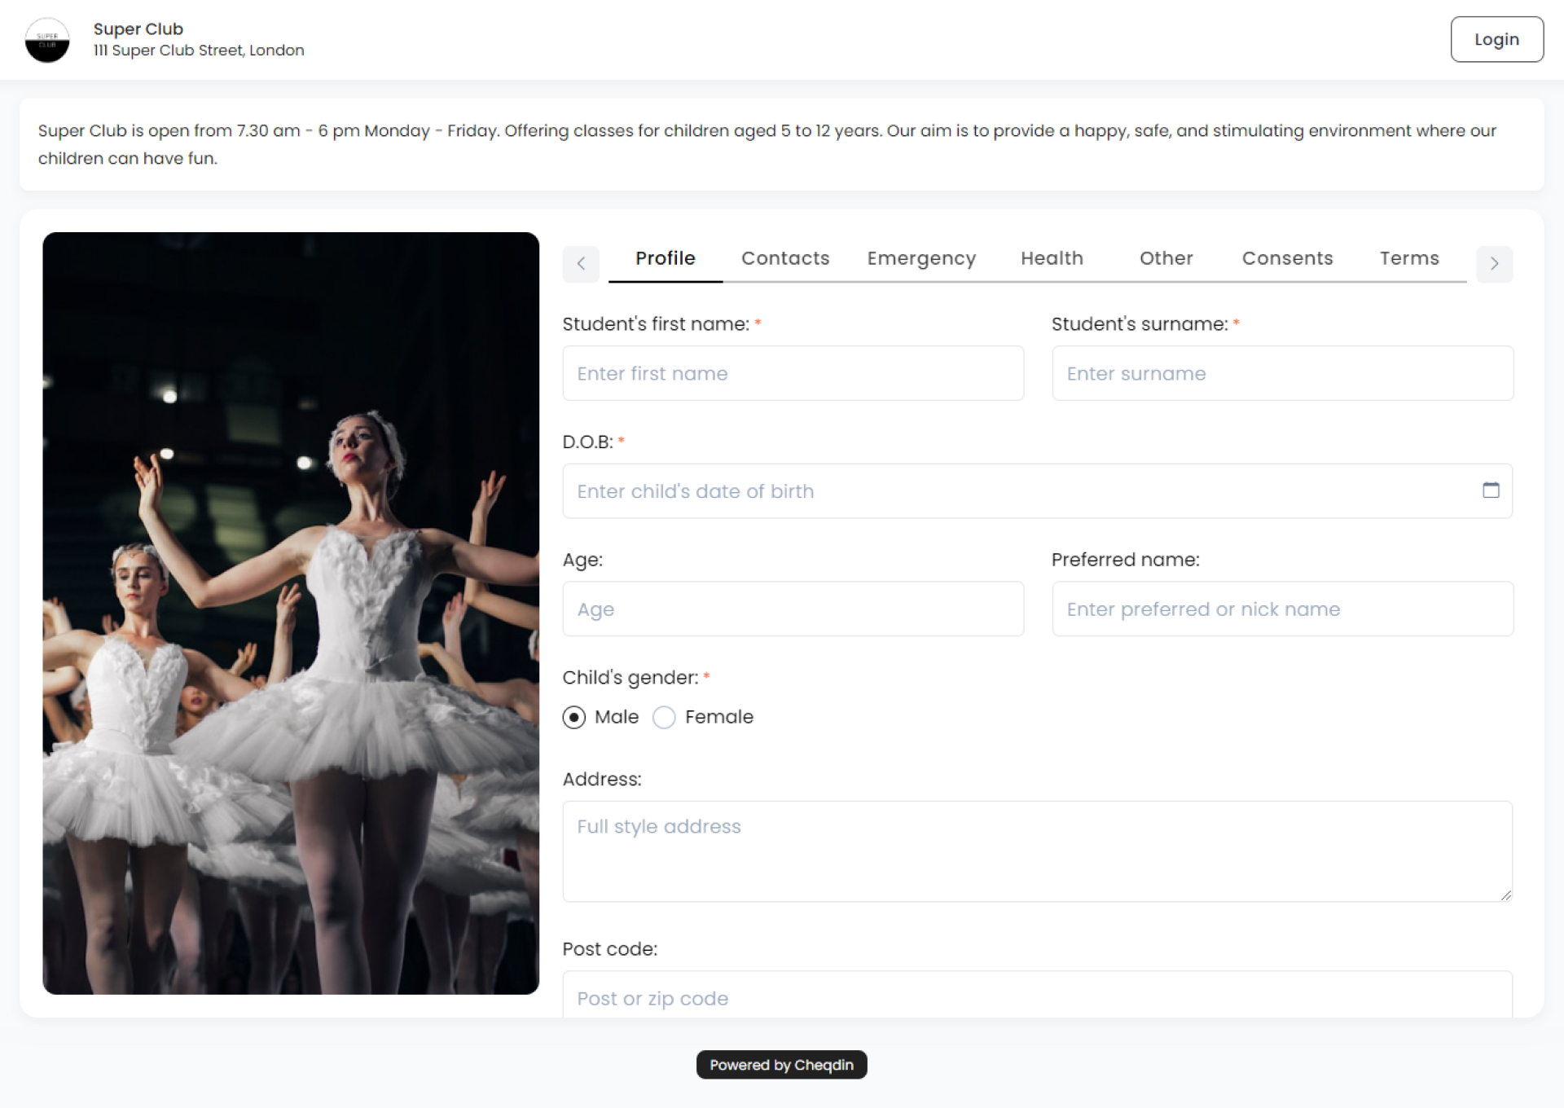Open the Emergency tab
Viewport: 1564px width, 1108px height.
(921, 258)
